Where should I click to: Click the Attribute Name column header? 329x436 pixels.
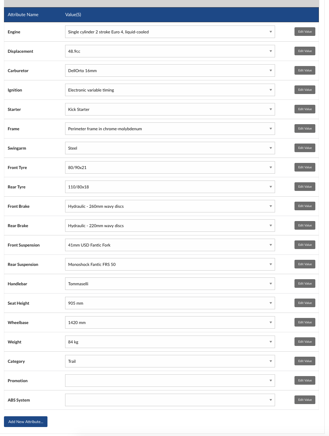[23, 15]
